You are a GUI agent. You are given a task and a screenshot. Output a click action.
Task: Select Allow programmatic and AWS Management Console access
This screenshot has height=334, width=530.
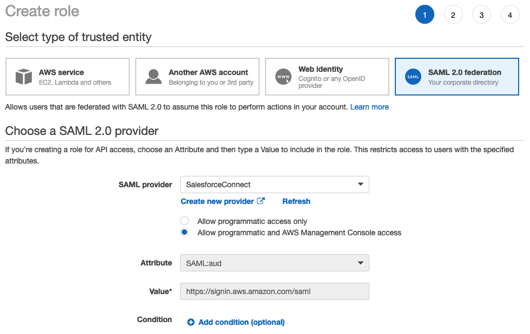pyautogui.click(x=184, y=232)
